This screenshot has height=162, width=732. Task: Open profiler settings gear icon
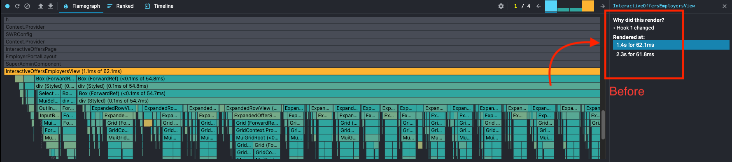[x=501, y=6]
